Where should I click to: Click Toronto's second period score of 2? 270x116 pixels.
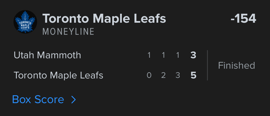pos(163,75)
